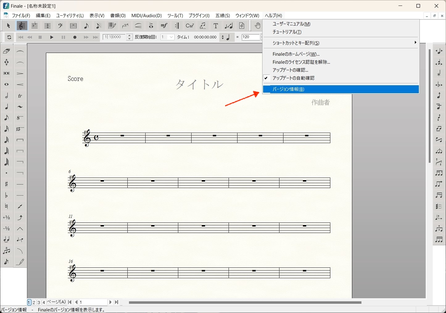Select the Measure tool
The image size is (446, 313).
(73, 26)
